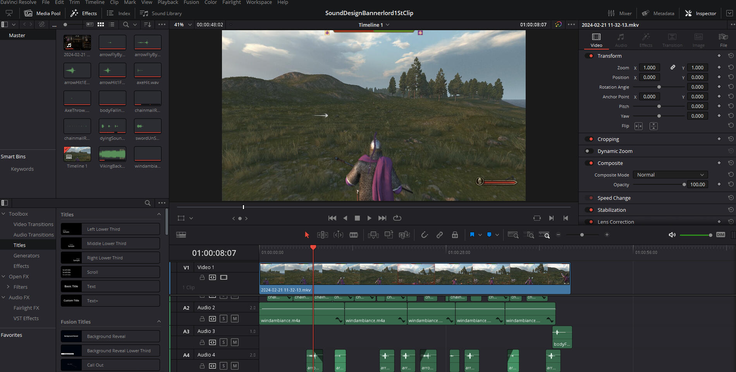This screenshot has width=736, height=372.
Task: Toggle the Composite section switch
Action: pos(589,163)
